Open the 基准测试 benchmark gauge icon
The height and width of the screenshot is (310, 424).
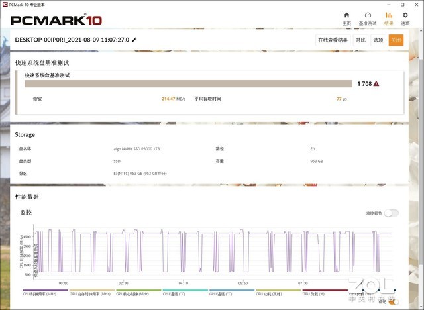click(368, 19)
